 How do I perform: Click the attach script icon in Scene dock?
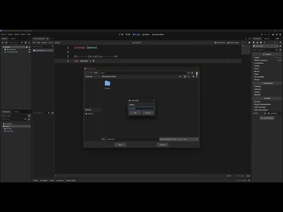click(x=26, y=42)
